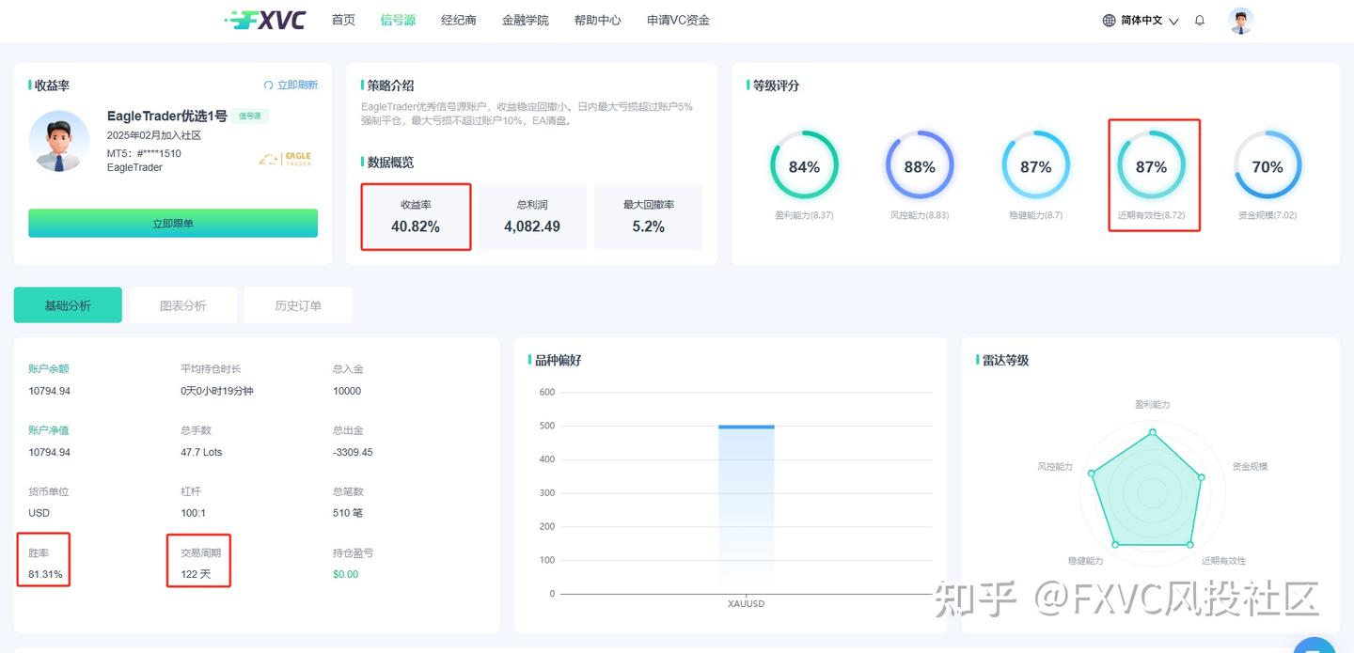Click the refresh icon beside 立即刷新

pos(268,85)
